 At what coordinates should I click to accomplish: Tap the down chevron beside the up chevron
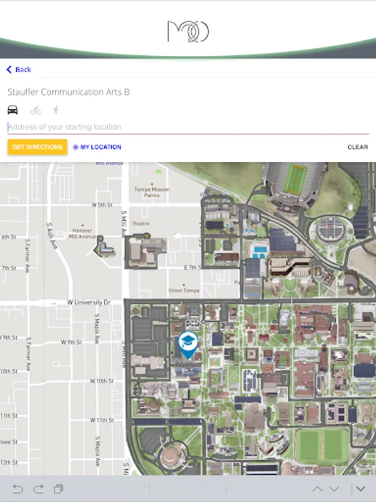[x=334, y=489]
